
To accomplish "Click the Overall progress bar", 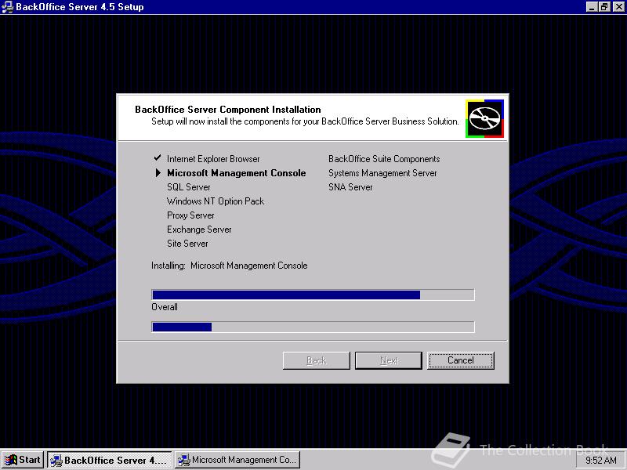I will (x=313, y=327).
